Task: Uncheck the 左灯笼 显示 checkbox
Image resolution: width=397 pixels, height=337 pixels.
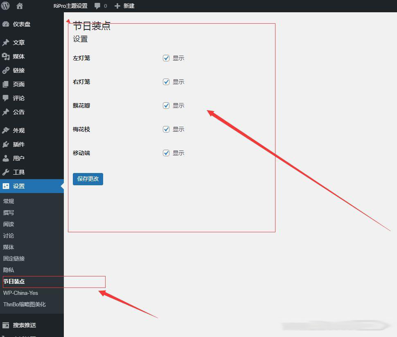Action: tap(166, 58)
